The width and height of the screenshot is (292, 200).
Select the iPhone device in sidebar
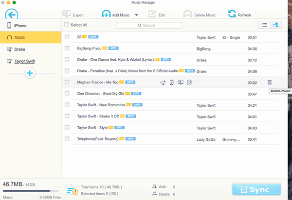pyautogui.click(x=31, y=26)
